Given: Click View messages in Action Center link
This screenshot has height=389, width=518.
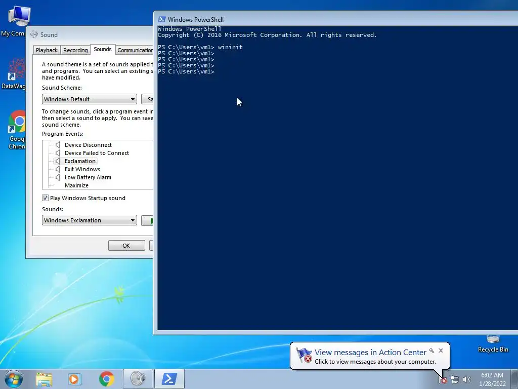Looking at the screenshot, I should point(370,353).
